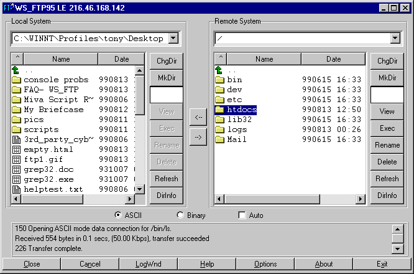Click the local file mask input field
The image size is (414, 274).
click(167, 95)
